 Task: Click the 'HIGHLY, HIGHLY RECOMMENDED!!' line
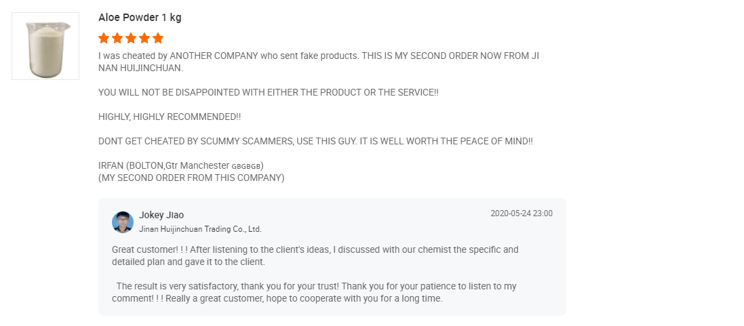click(170, 117)
